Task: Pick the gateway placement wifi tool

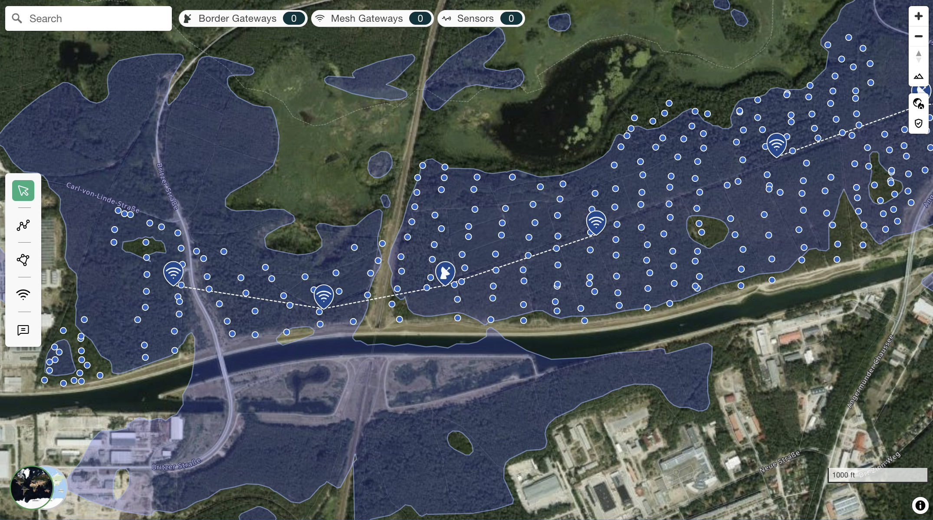Action: tap(23, 295)
